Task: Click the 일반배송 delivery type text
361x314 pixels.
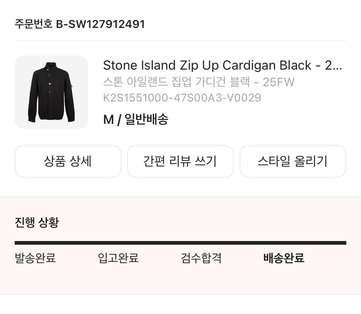Action: pyautogui.click(x=146, y=120)
